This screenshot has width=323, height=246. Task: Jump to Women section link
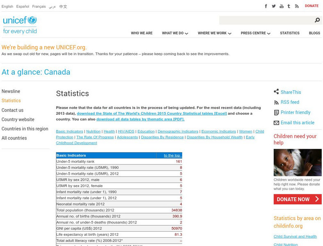click(x=246, y=131)
